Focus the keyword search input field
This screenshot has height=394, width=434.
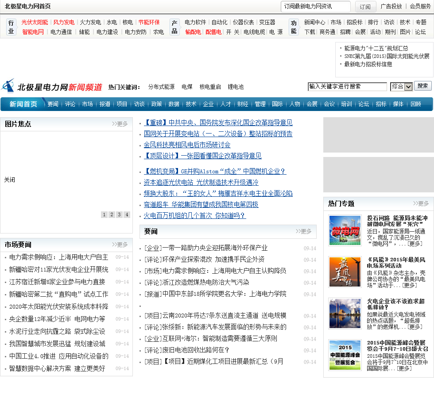347,87
